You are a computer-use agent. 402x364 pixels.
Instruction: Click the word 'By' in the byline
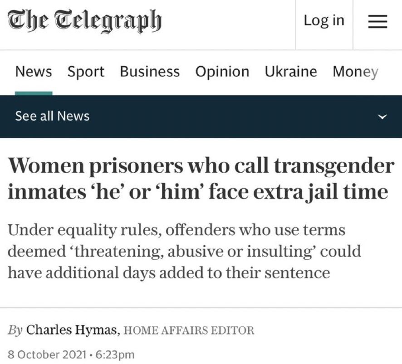15,330
